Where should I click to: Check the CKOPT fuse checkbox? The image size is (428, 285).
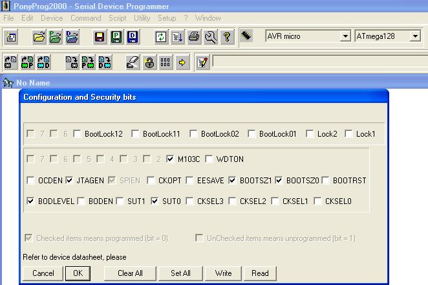coord(151,180)
